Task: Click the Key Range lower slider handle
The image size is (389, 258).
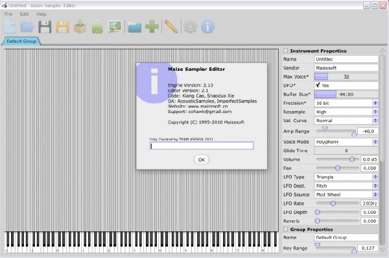Action: [317, 246]
